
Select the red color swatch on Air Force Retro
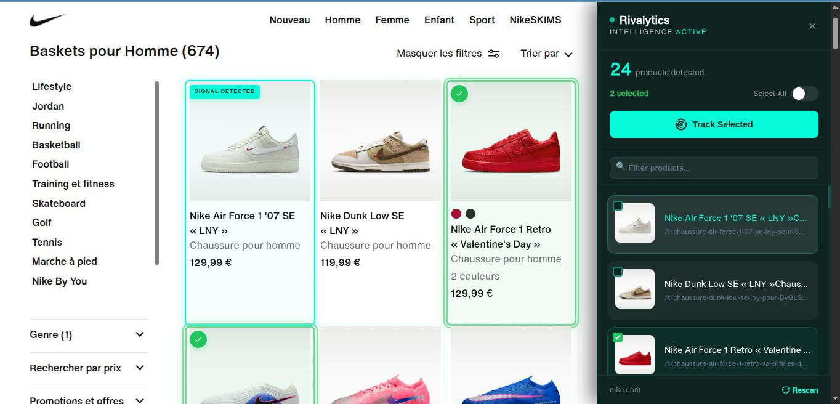tap(456, 214)
